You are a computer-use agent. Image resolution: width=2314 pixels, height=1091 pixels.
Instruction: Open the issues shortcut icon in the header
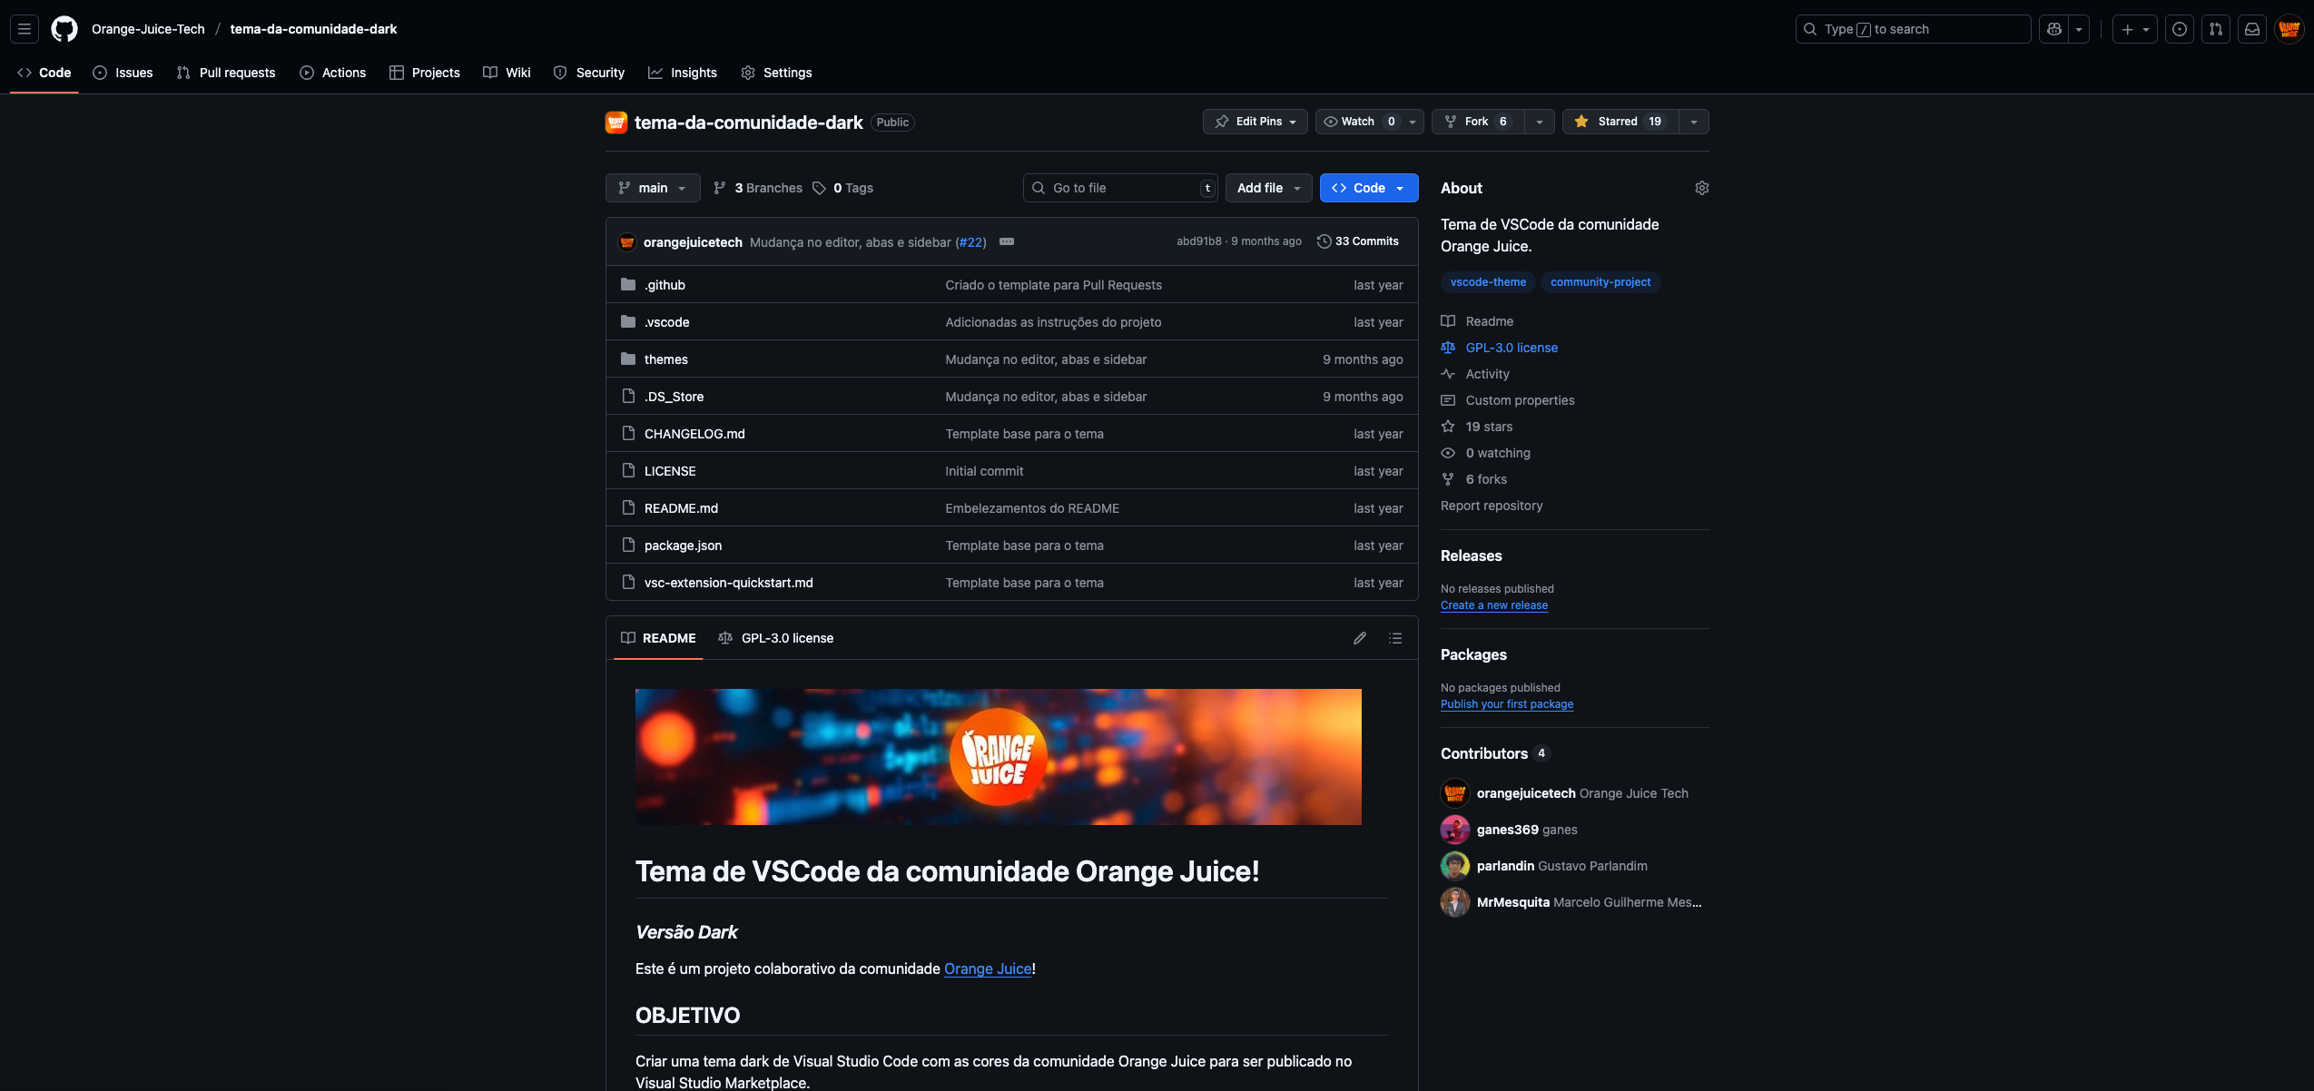[x=2179, y=29]
